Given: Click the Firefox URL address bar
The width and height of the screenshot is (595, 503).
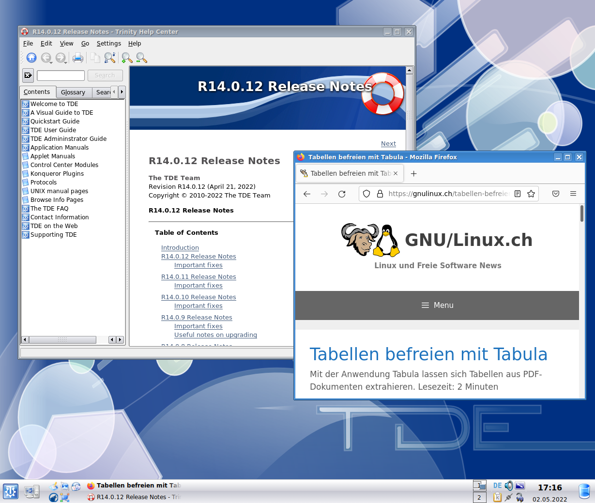Looking at the screenshot, I should [448, 194].
